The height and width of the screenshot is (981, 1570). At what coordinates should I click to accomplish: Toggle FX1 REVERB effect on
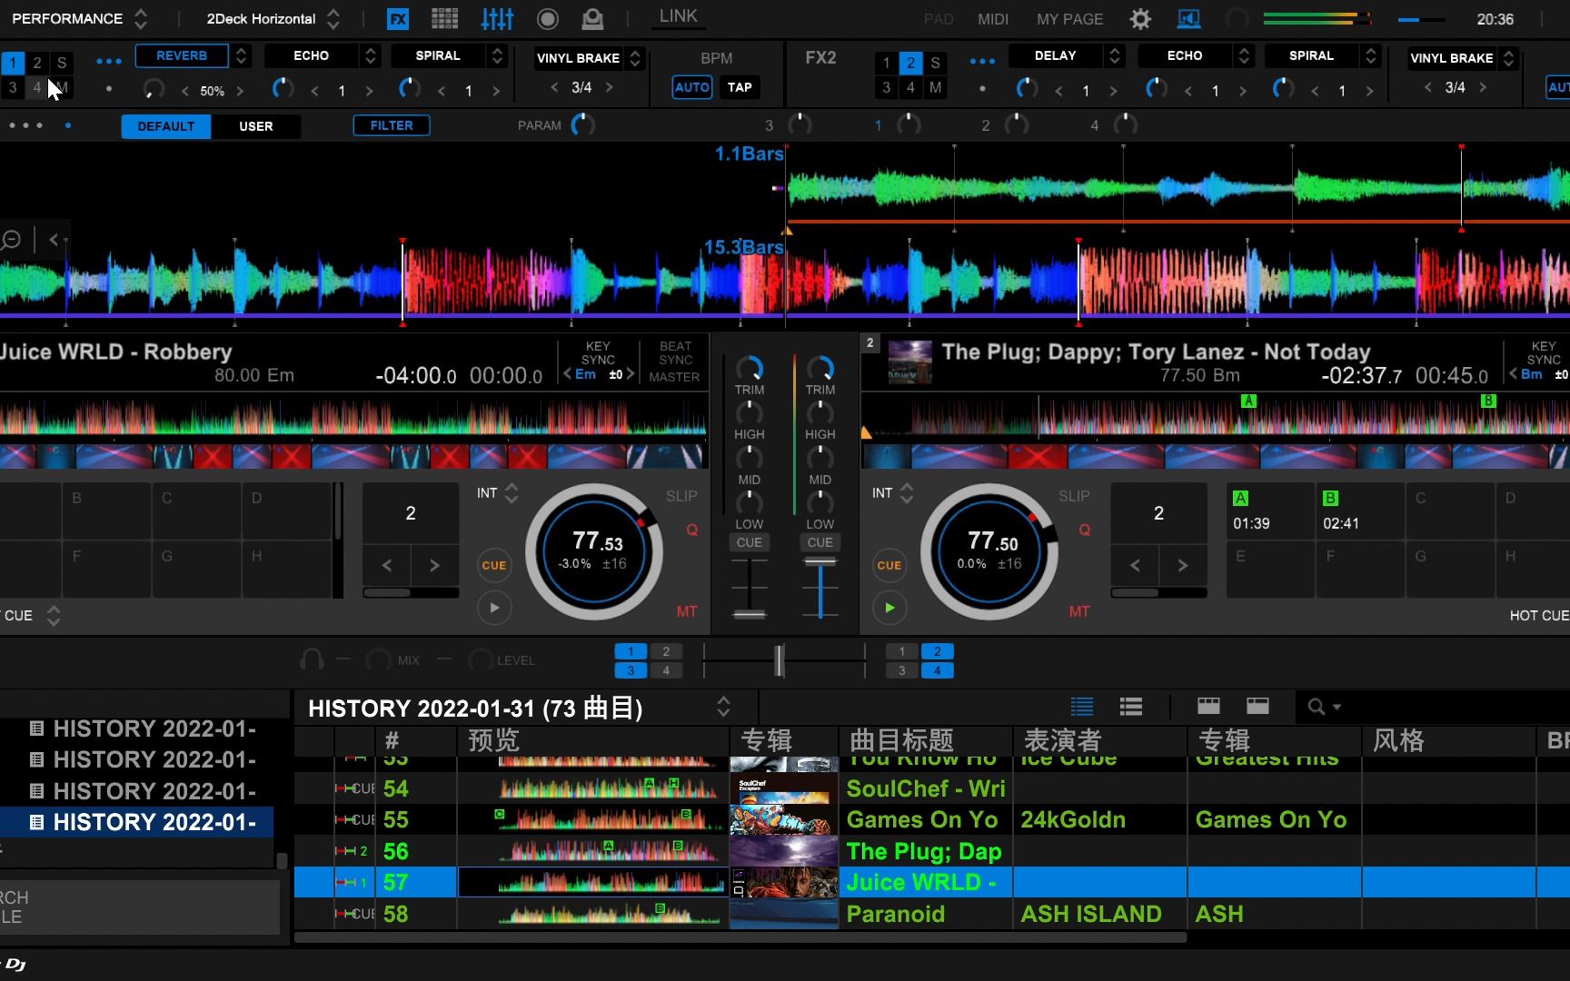pyautogui.click(x=182, y=55)
